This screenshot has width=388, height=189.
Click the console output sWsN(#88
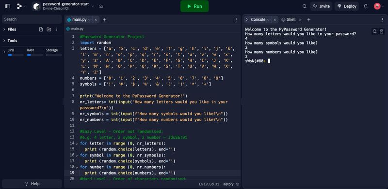pos(254,61)
